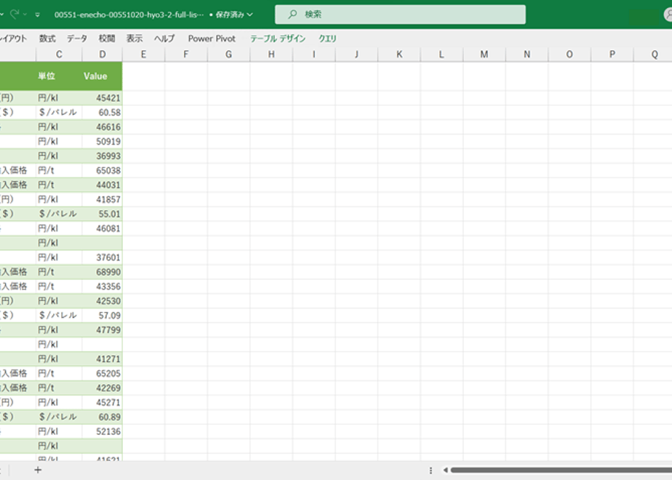Click the 円/t unit beside 65038
The height and width of the screenshot is (480, 672).
click(59, 171)
